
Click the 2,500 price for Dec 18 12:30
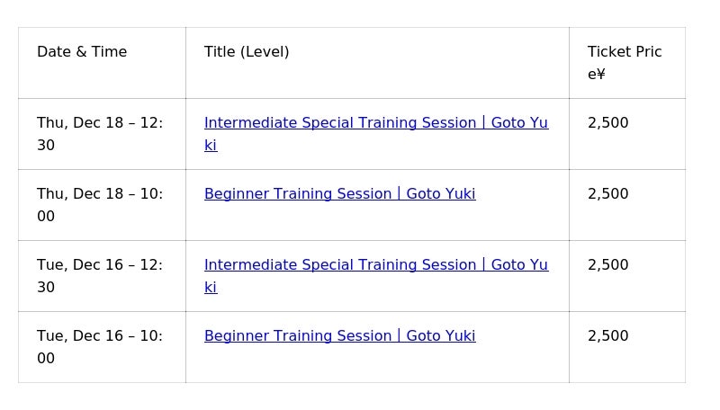click(608, 123)
